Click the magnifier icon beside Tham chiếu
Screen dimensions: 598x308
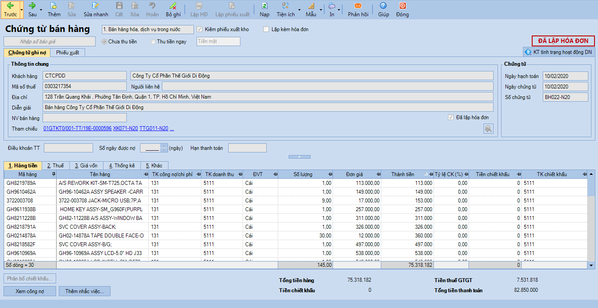click(x=488, y=128)
